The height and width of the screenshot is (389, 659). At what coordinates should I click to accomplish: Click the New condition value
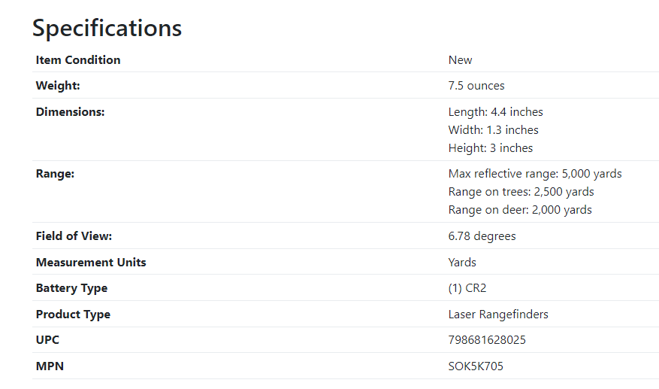pos(460,59)
